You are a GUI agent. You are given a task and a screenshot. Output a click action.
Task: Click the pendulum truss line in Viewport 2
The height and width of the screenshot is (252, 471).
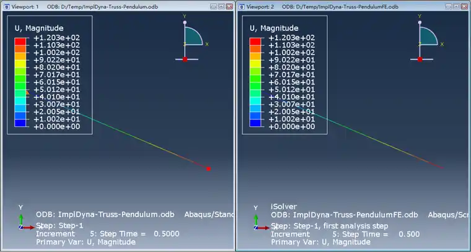tap(354, 131)
